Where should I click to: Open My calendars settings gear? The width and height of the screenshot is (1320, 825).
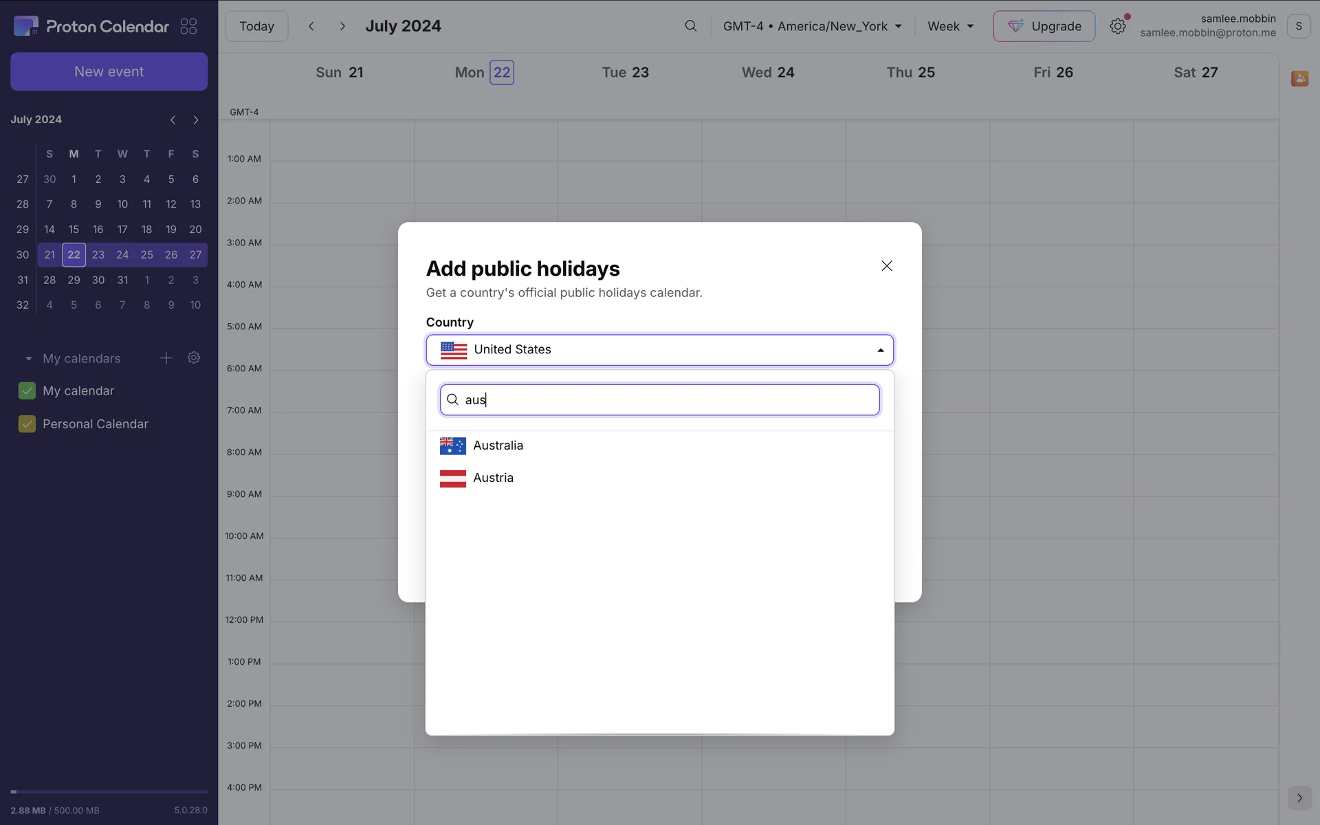pos(194,358)
